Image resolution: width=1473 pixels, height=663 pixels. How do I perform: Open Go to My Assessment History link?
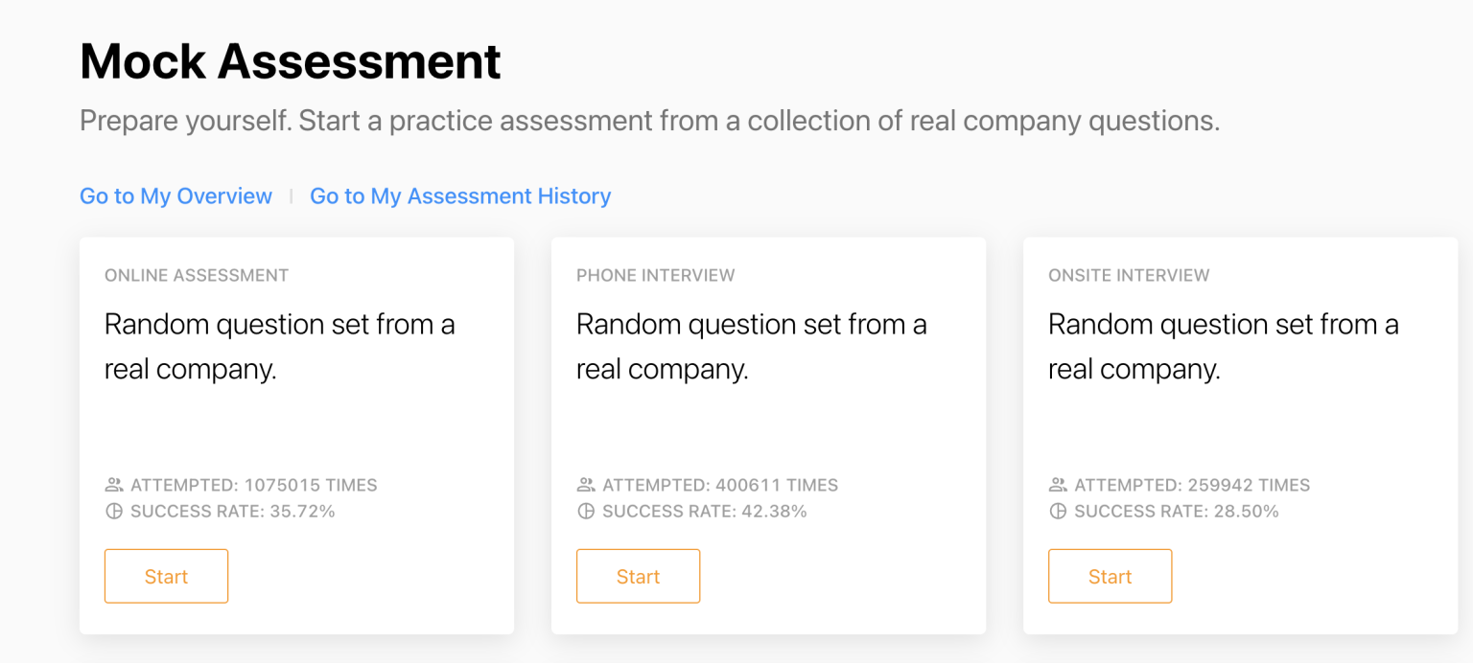(x=460, y=196)
